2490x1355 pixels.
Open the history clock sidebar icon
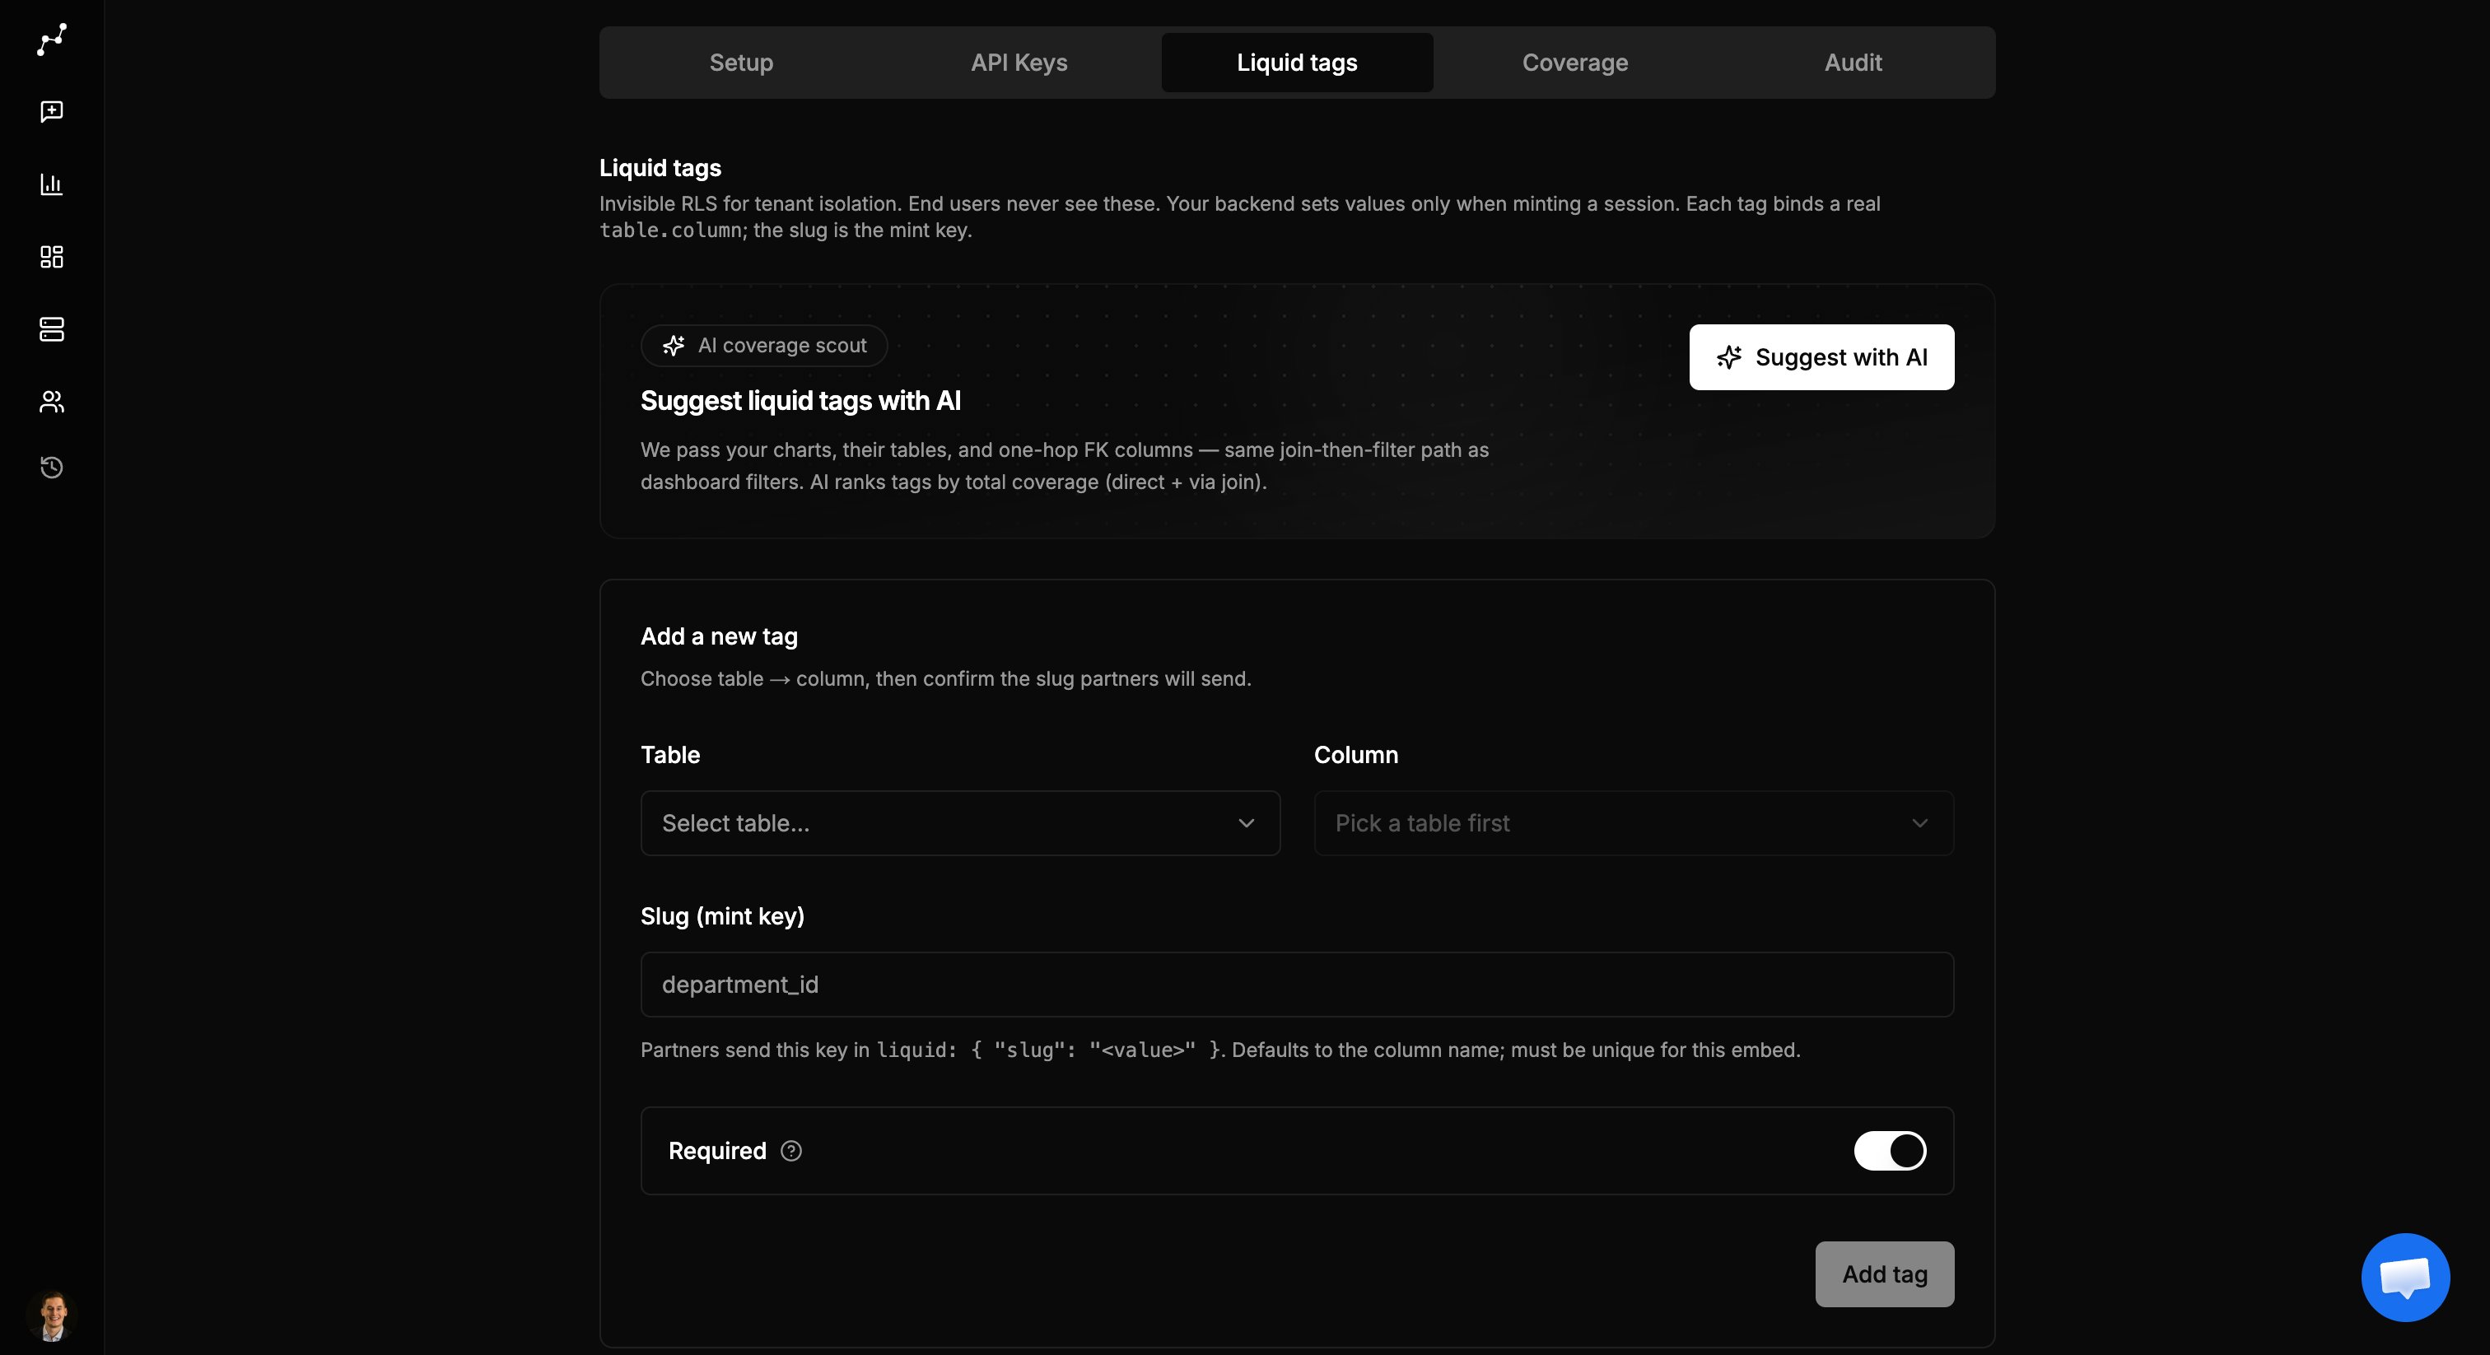[51, 468]
